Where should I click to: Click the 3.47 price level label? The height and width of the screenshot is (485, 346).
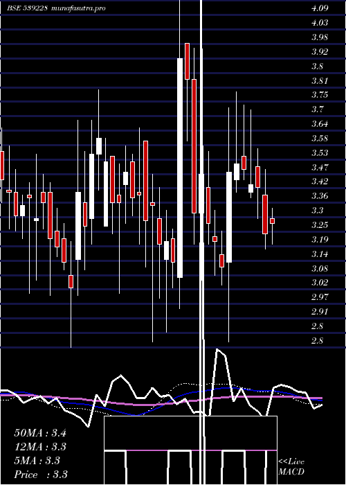320,168
